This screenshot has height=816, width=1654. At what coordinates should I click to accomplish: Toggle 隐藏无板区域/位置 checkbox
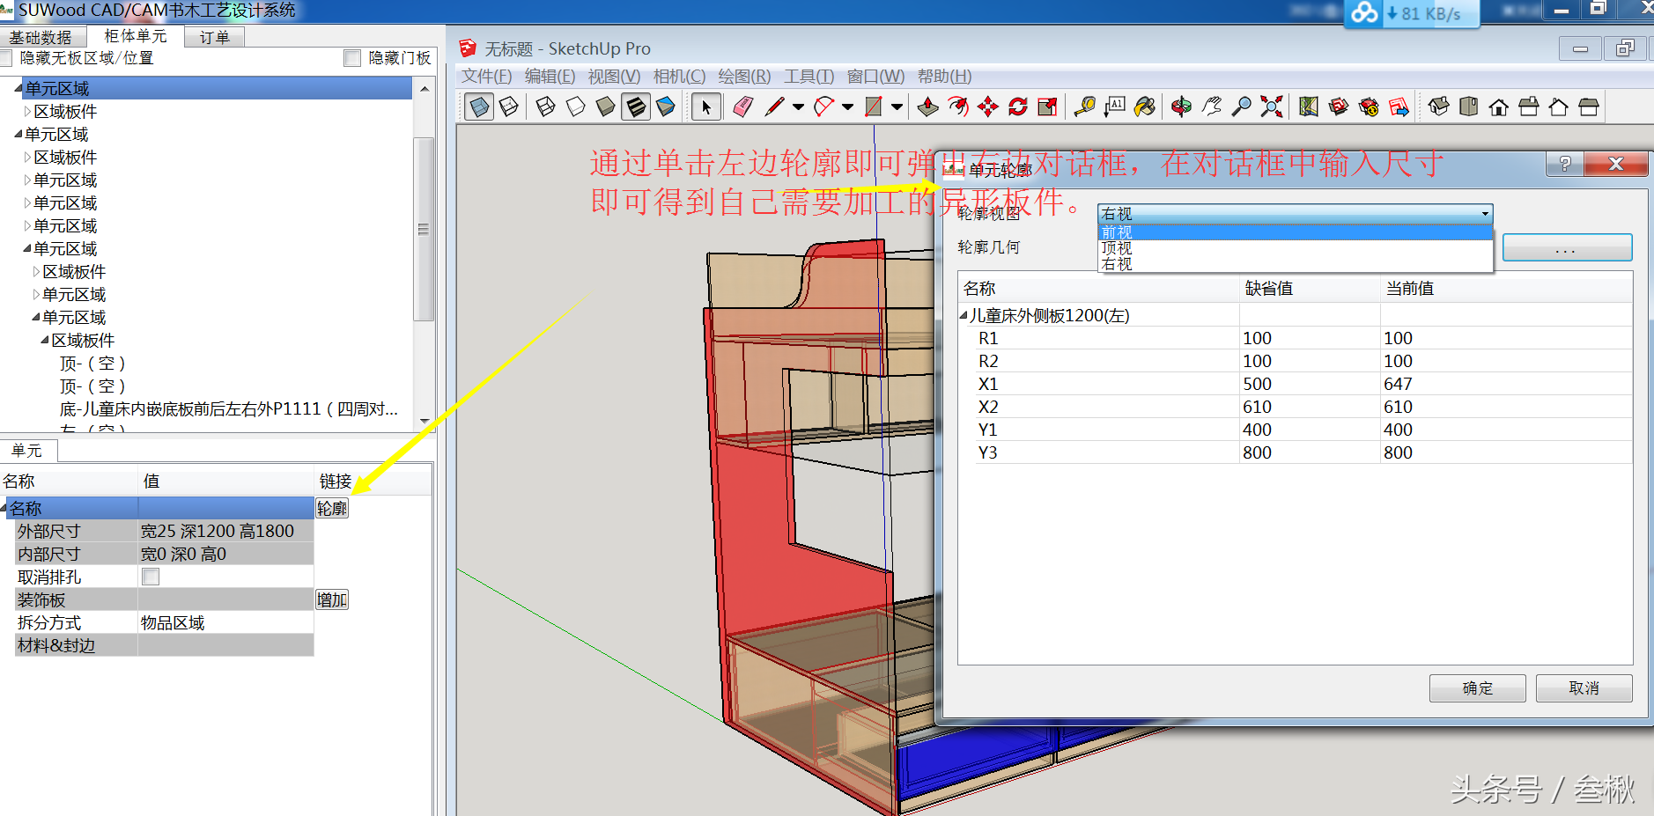point(5,58)
